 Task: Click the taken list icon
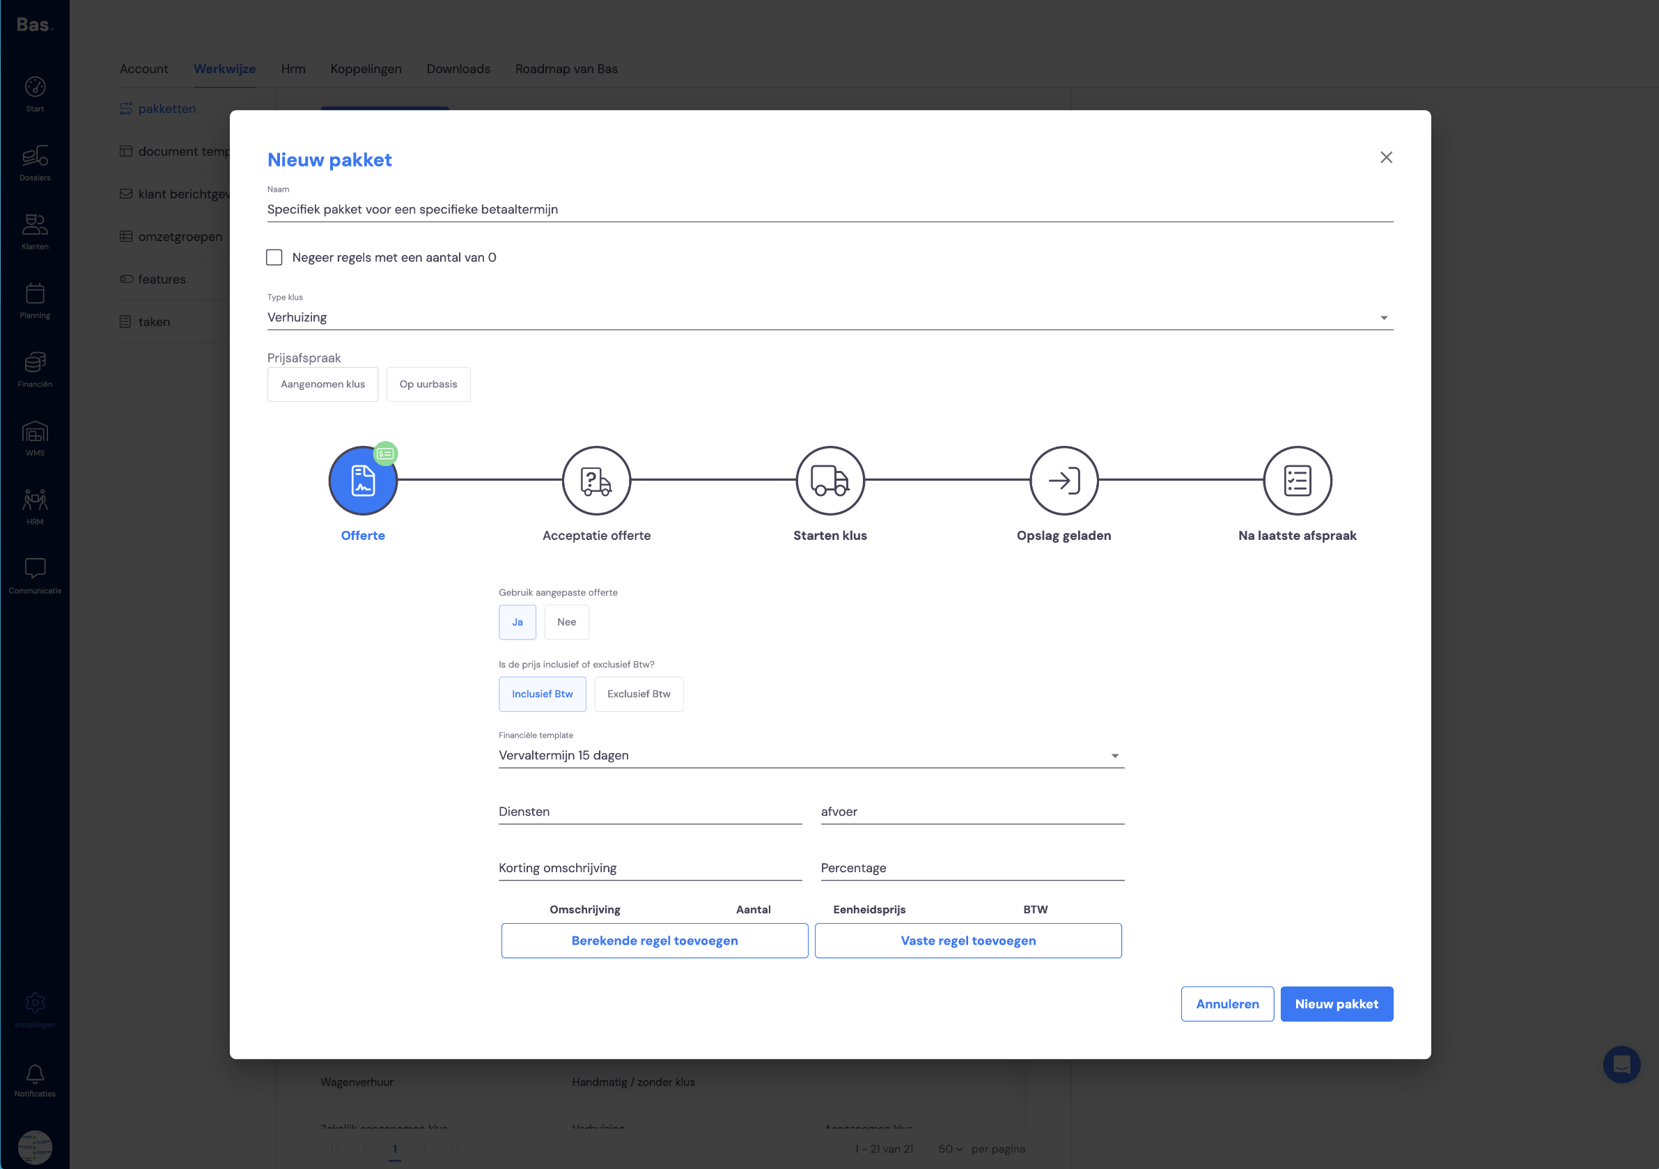[x=126, y=322]
